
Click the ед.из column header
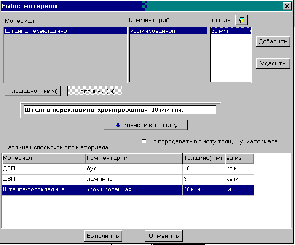pos(239,158)
